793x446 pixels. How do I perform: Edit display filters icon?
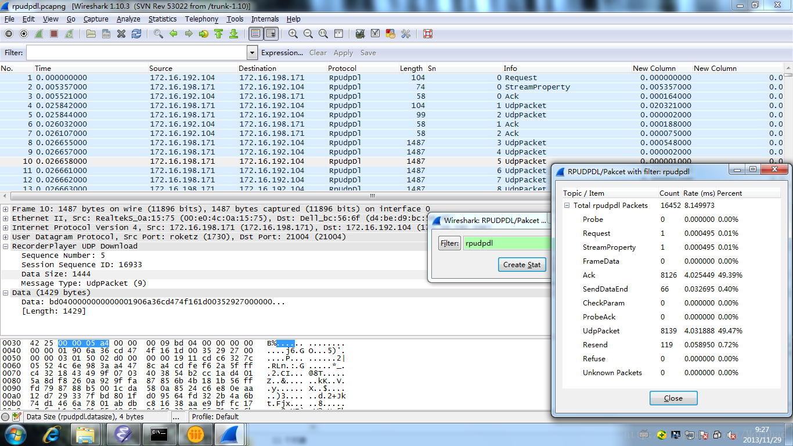376,34
